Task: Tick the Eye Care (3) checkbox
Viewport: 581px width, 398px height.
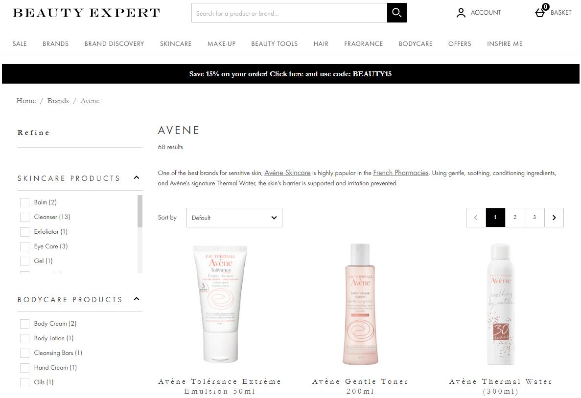Action: pos(24,246)
